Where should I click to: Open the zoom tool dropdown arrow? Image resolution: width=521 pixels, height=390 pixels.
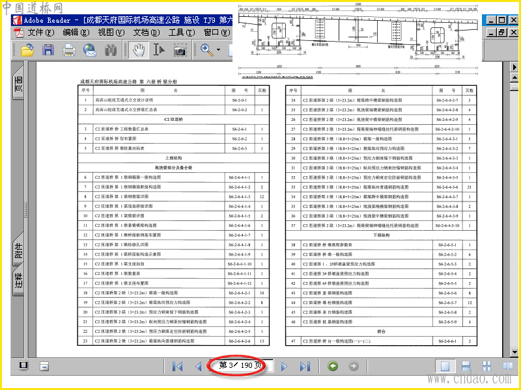click(218, 50)
